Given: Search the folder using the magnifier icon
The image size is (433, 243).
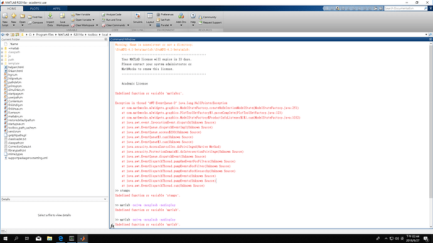Looking at the screenshot, I should [430, 34].
